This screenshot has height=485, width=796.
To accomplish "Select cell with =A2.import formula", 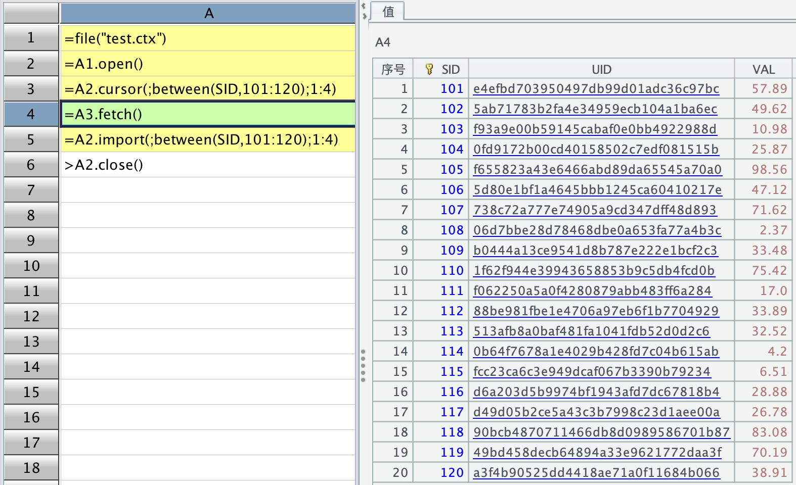I will [x=207, y=139].
